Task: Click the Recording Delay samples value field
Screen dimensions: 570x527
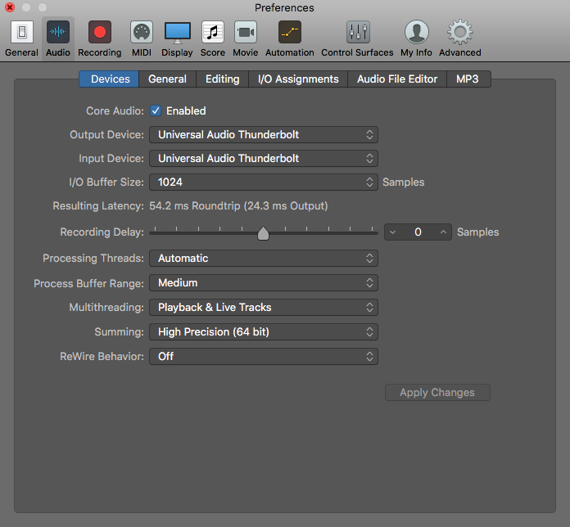Action: [418, 232]
